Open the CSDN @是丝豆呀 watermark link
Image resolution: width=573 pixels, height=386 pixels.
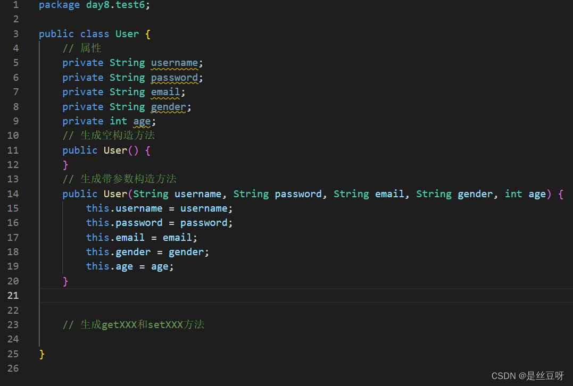528,375
